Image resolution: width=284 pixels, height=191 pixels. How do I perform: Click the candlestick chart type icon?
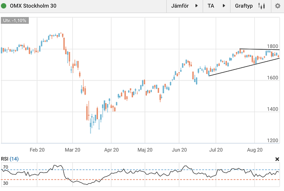261,6
